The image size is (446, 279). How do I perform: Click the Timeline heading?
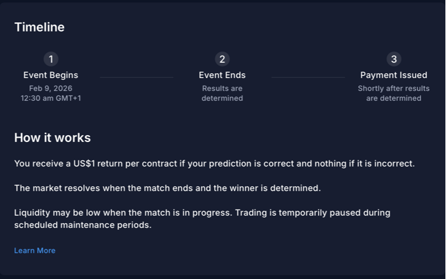pos(39,27)
